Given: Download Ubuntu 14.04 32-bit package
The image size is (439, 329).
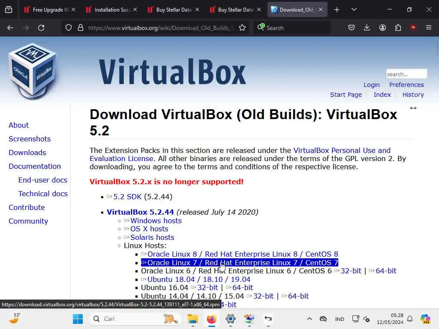Looking at the screenshot, I should point(263,296).
